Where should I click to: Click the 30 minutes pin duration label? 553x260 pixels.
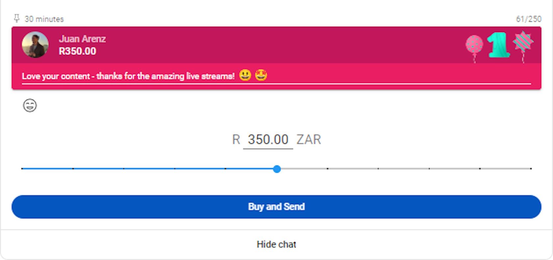pos(44,19)
